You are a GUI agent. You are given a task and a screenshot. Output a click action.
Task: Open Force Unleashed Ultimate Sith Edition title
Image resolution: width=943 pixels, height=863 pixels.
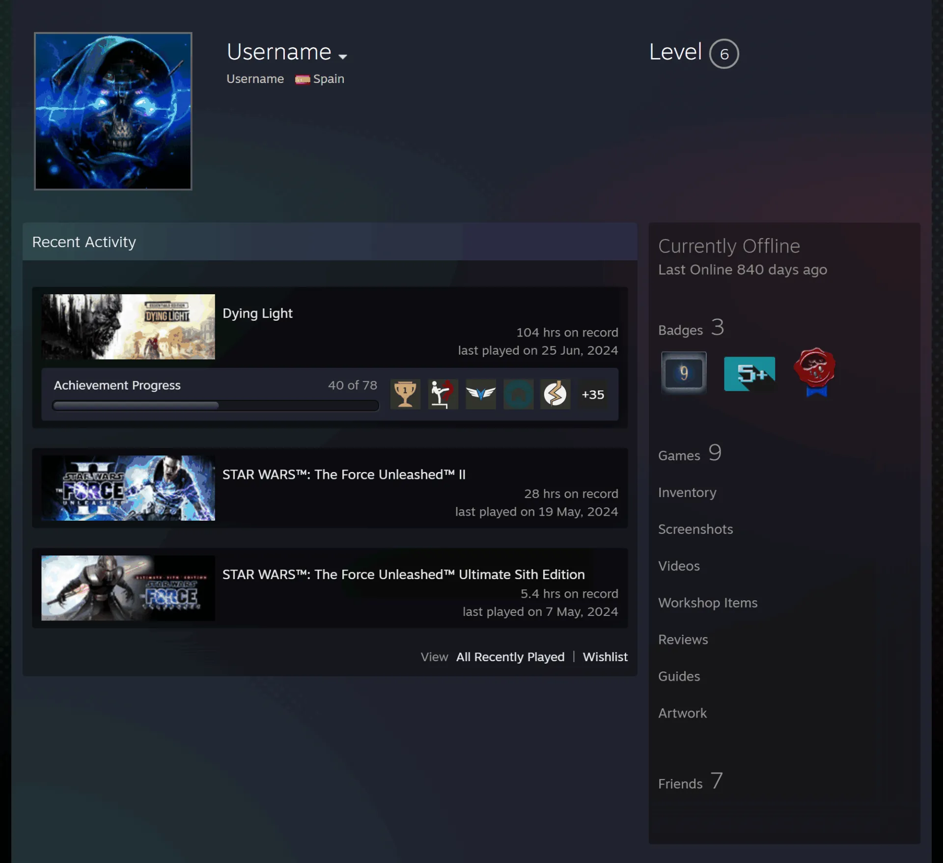403,575
